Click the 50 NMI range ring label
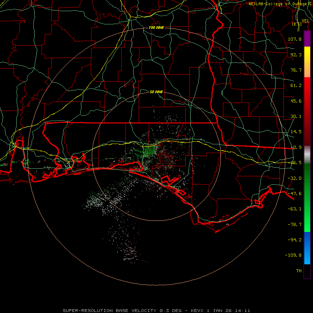Screen dimensions: 313x313 (156, 92)
